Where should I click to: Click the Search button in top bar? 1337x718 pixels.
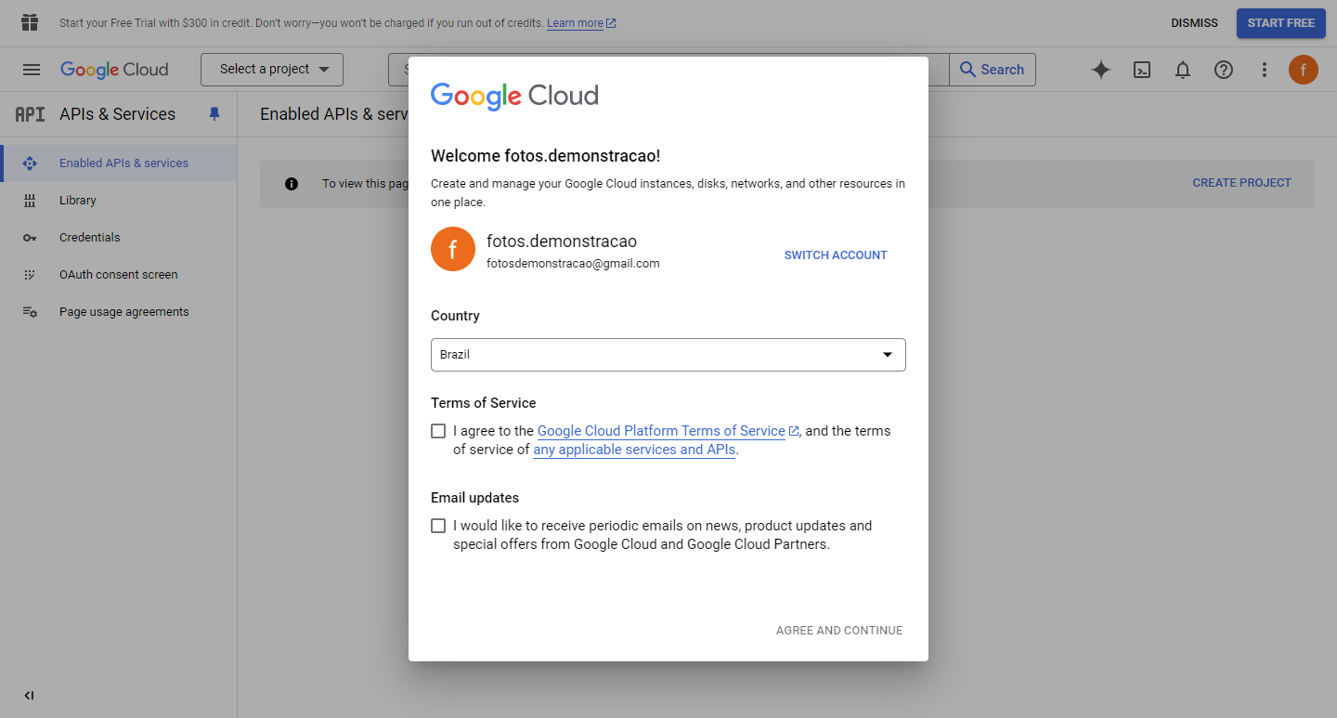pos(992,70)
